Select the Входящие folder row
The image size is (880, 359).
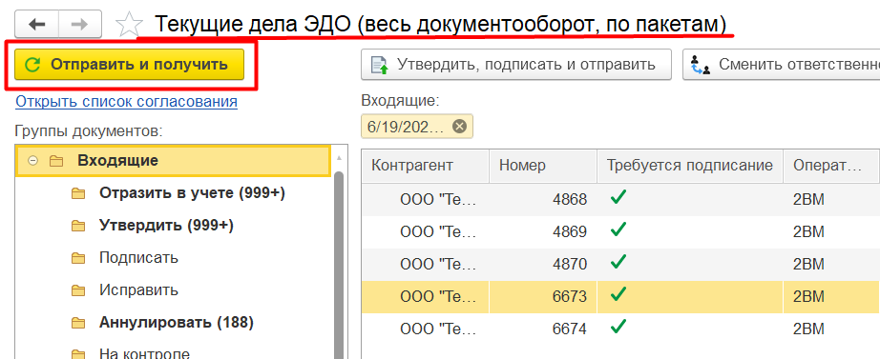[x=173, y=161]
